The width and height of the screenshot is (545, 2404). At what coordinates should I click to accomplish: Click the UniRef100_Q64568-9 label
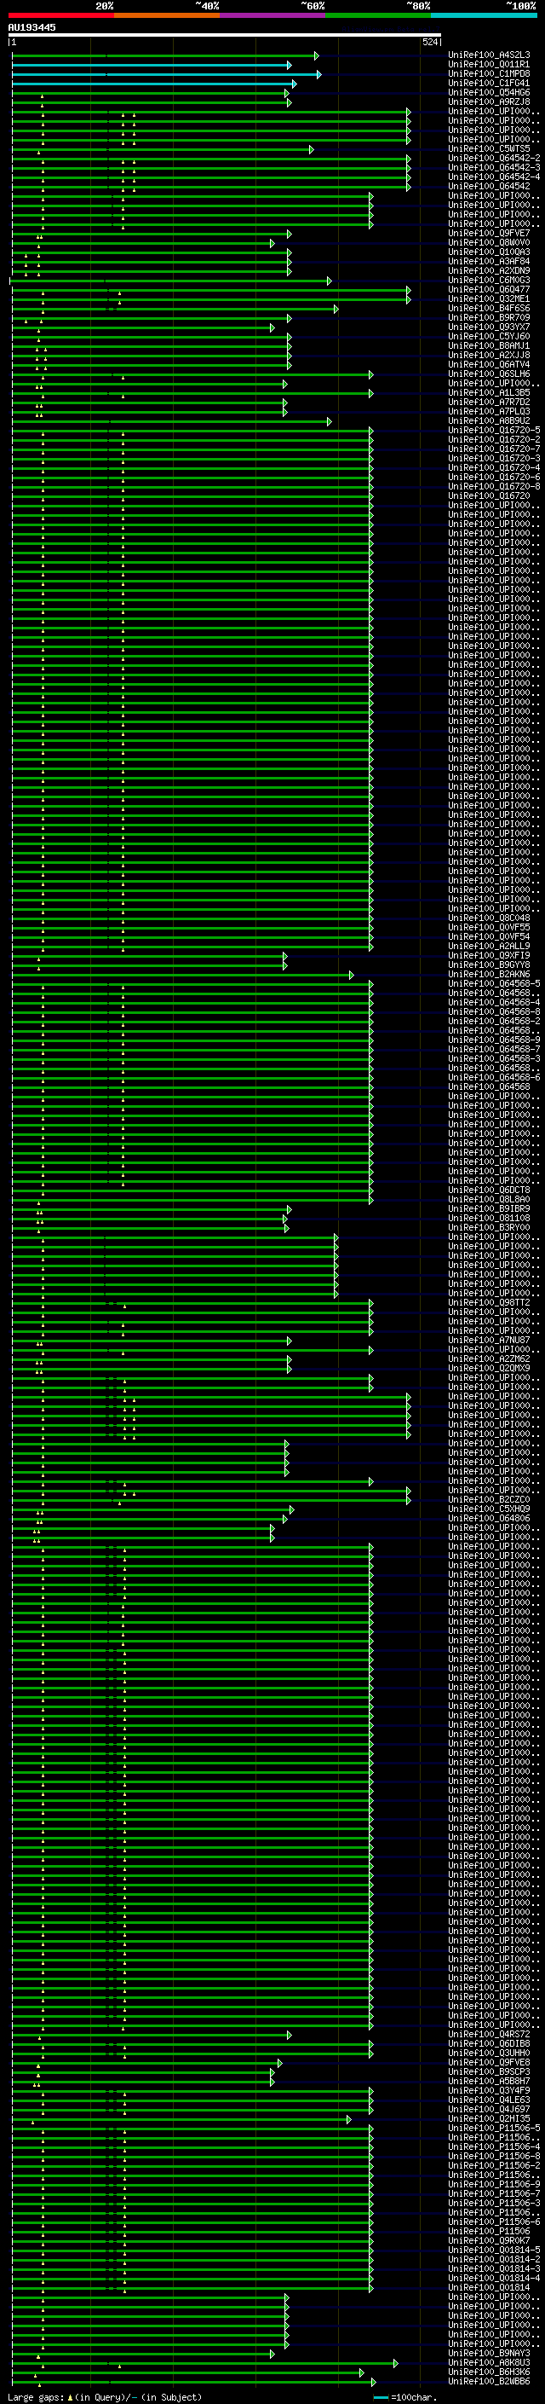point(494,1040)
